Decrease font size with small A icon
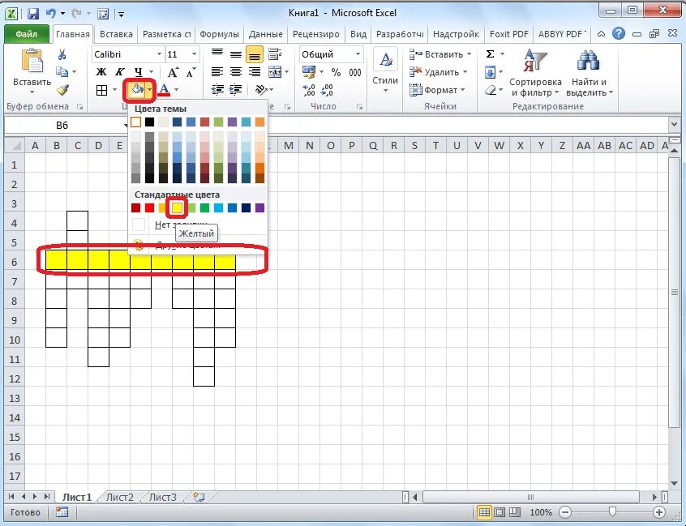 pyautogui.click(x=191, y=72)
